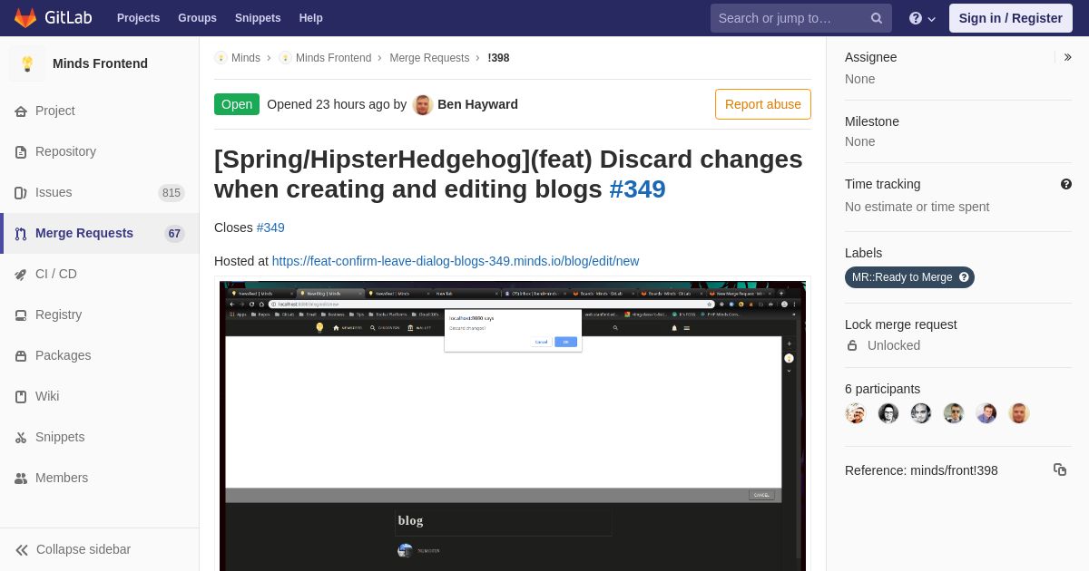Copy the merge request reference icon
This screenshot has width=1089, height=571.
pos(1060,469)
